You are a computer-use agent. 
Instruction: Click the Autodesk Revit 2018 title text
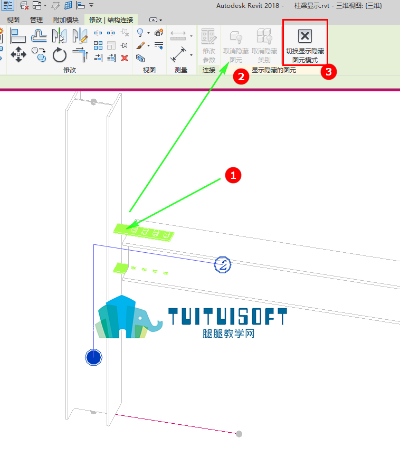tap(250, 5)
